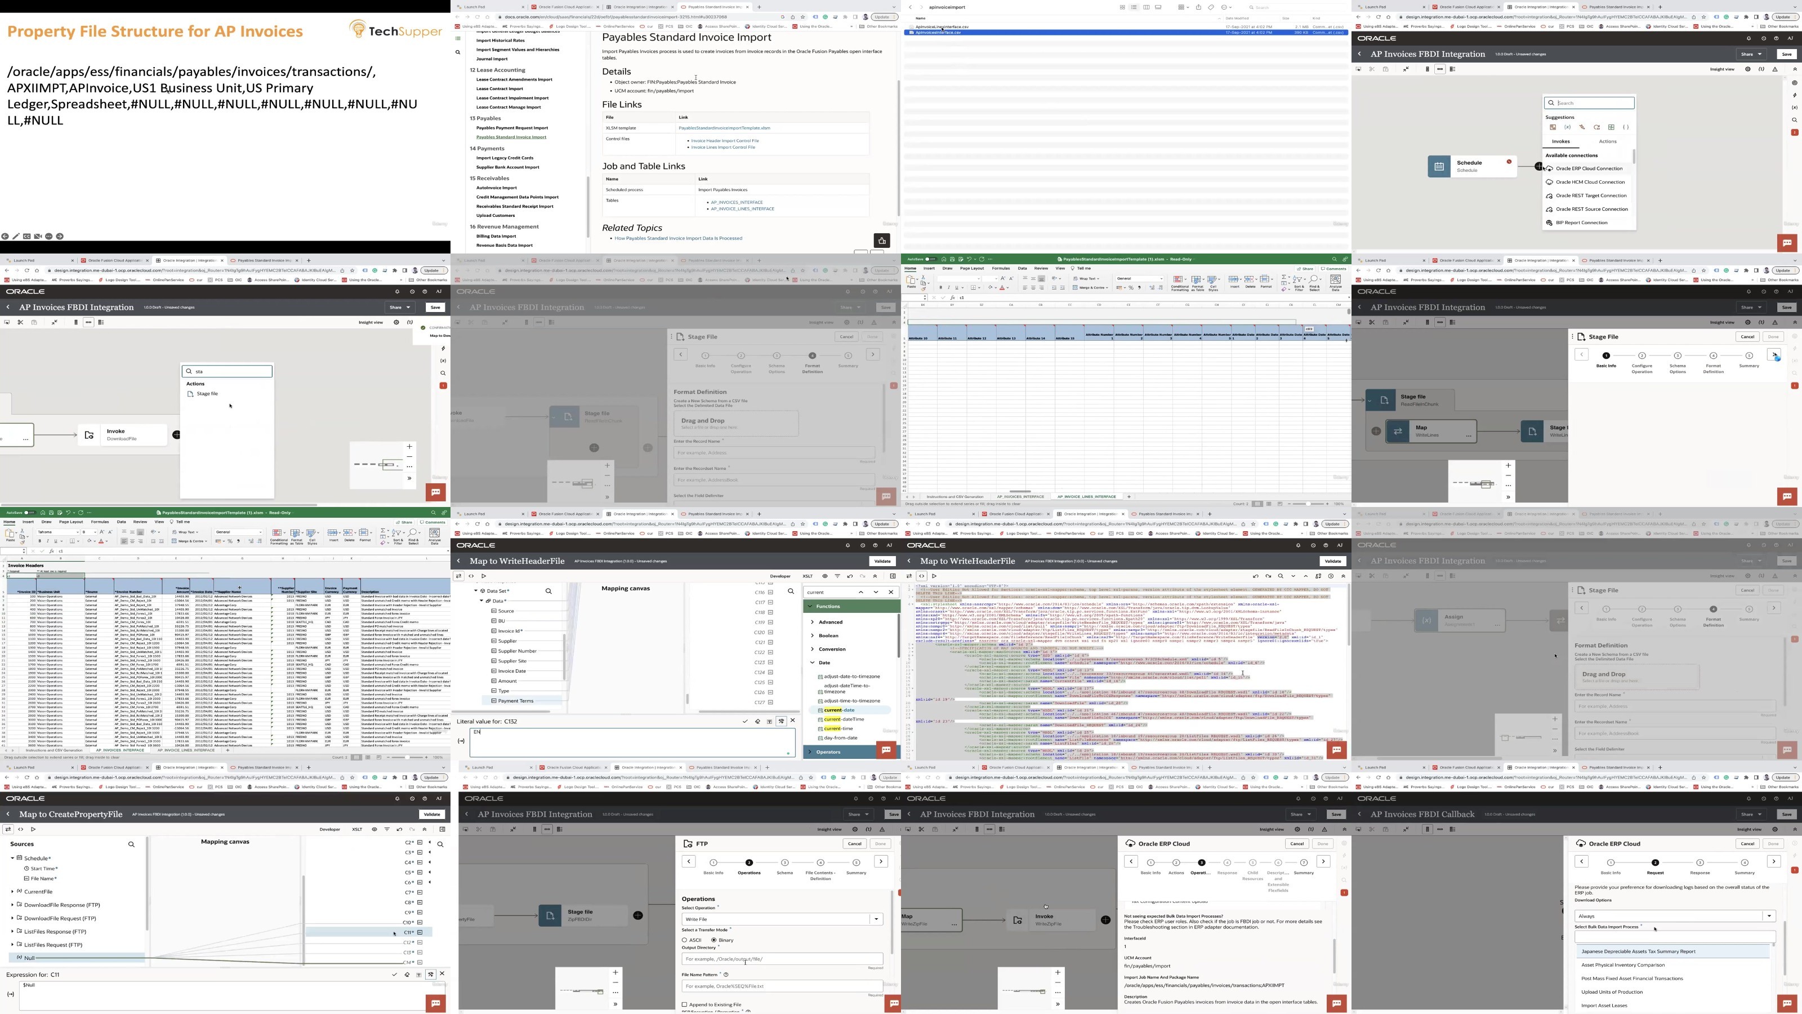Click Cancel in the FTP wizard
Screen dimensions: 1802x1014
tap(854, 843)
